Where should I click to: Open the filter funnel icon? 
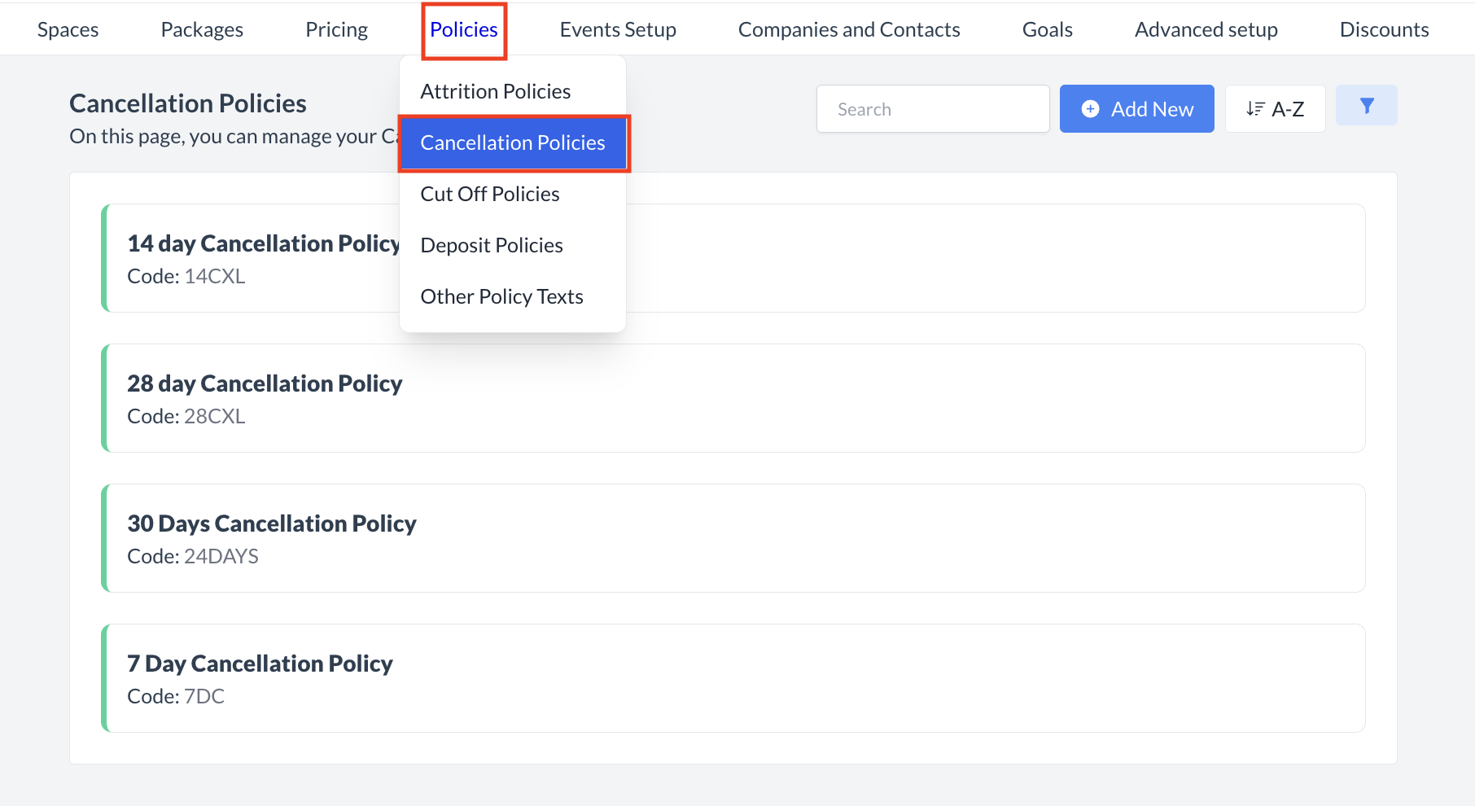[x=1366, y=105]
